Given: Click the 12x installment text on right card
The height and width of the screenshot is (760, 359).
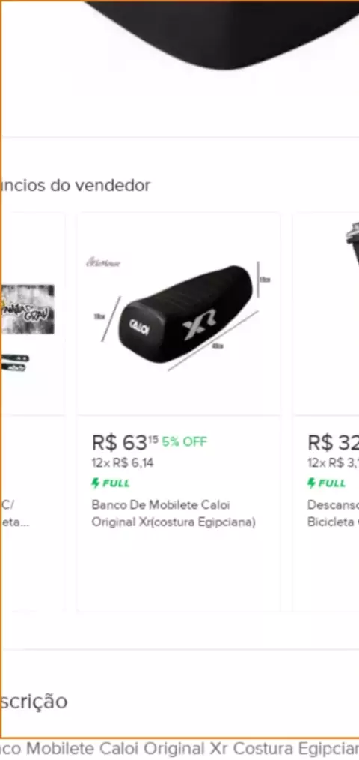Looking at the screenshot, I should pyautogui.click(x=334, y=463).
